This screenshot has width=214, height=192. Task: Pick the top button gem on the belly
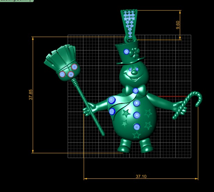pos(137,103)
